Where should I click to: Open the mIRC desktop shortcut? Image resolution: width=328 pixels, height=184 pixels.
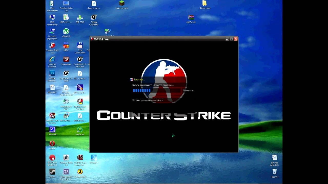(x=66, y=47)
